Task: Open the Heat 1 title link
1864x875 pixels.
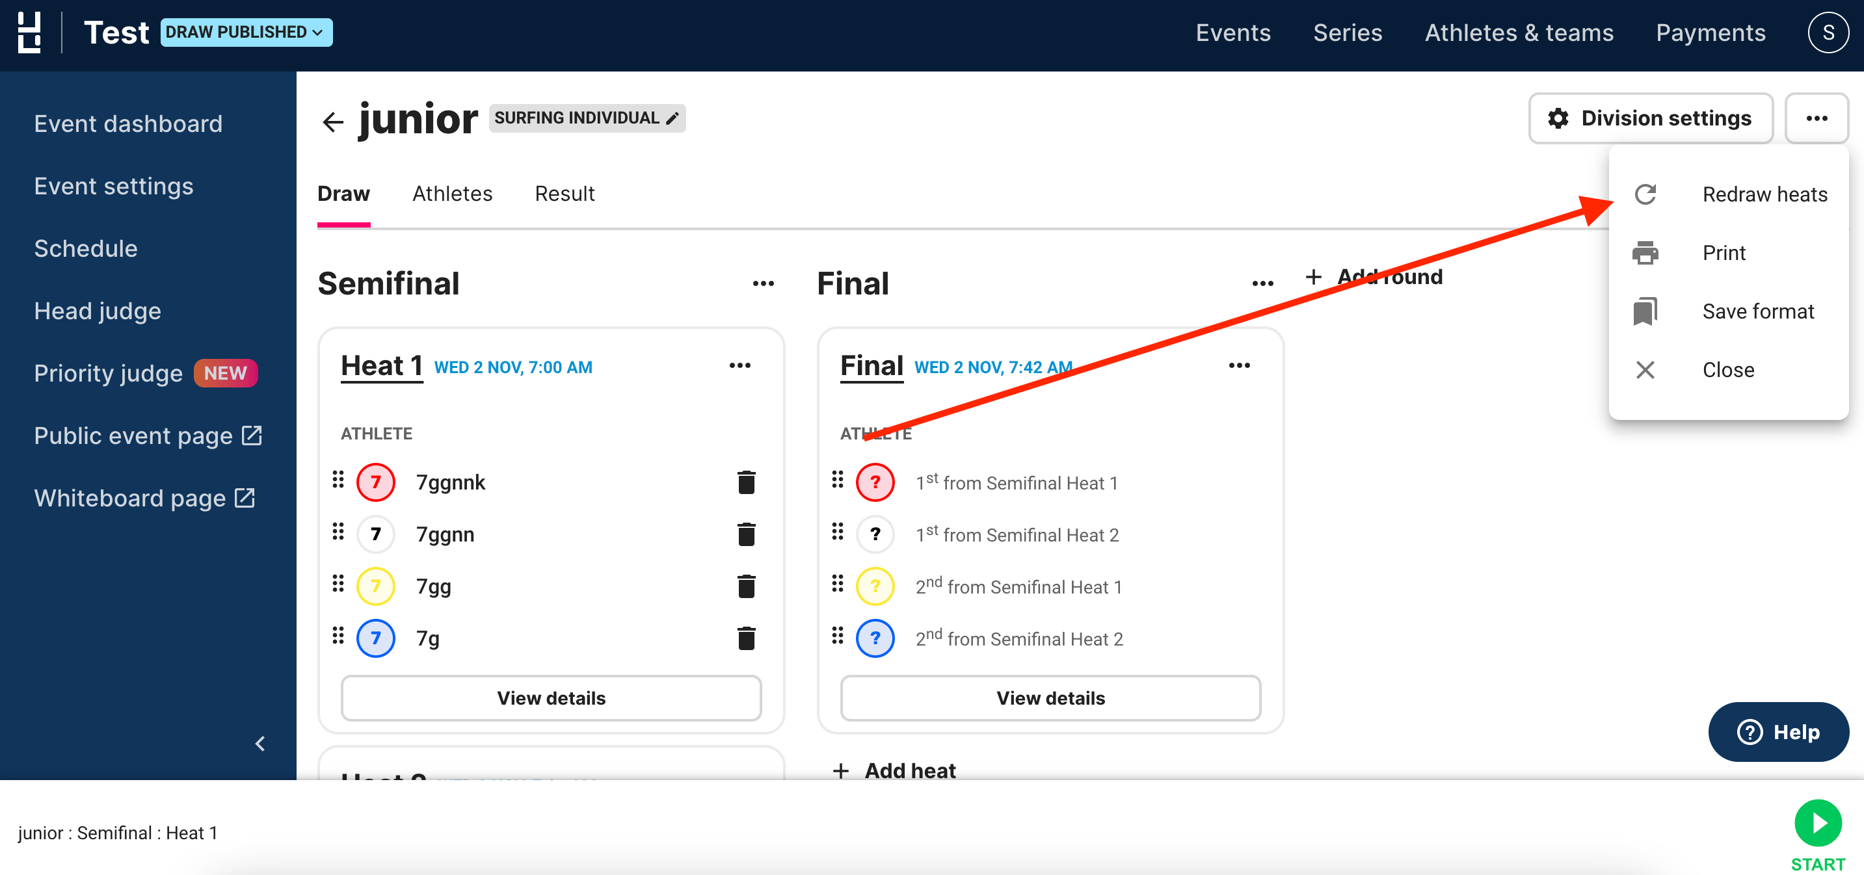Action: coord(381,366)
